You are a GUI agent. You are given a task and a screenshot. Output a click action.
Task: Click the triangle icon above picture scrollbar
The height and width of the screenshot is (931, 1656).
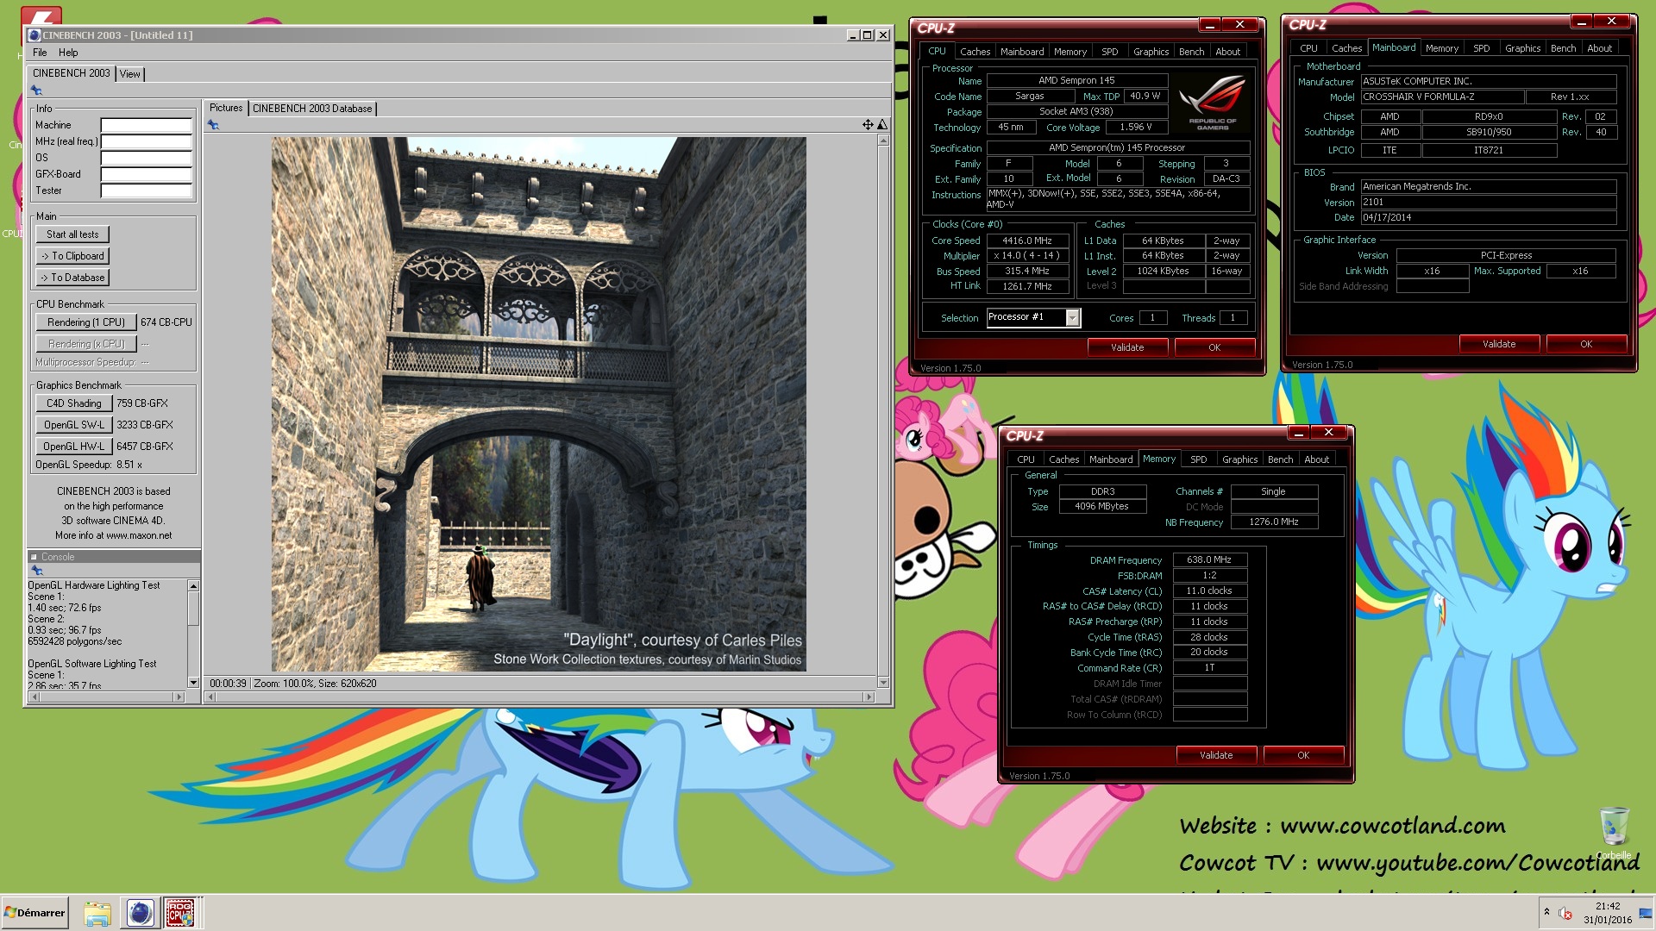coord(882,125)
